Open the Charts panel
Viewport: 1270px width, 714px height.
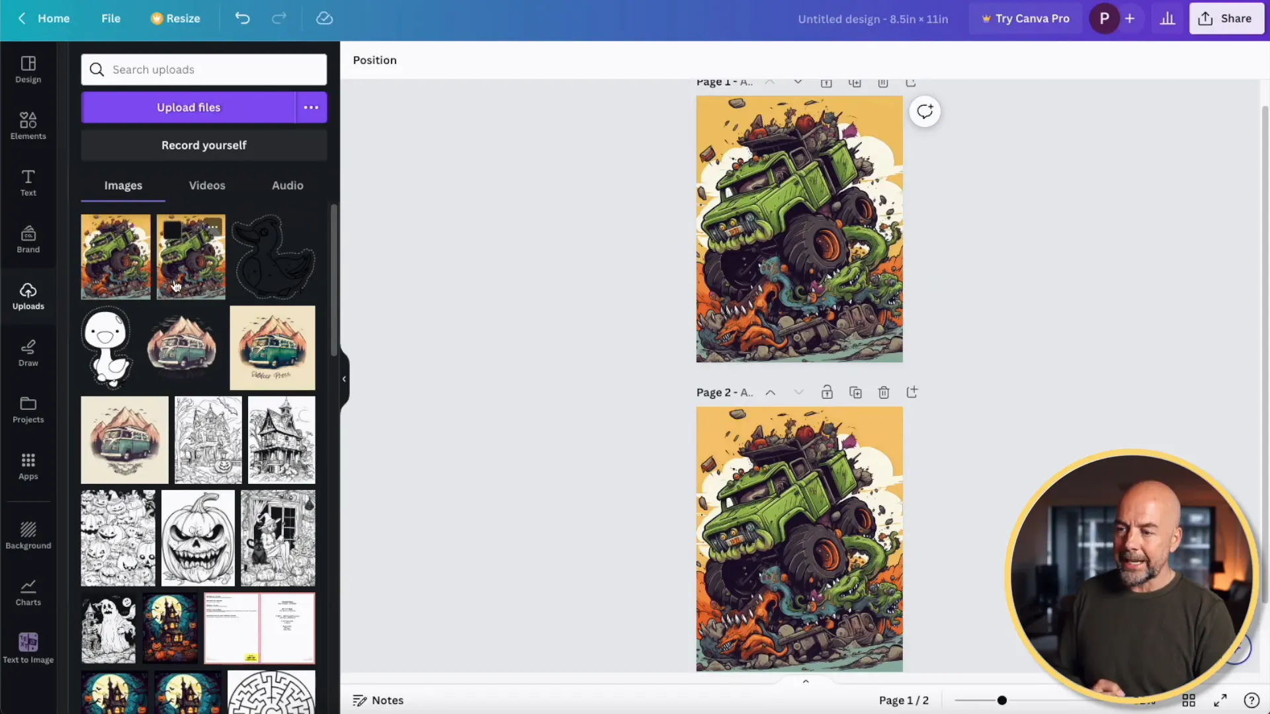click(x=28, y=592)
